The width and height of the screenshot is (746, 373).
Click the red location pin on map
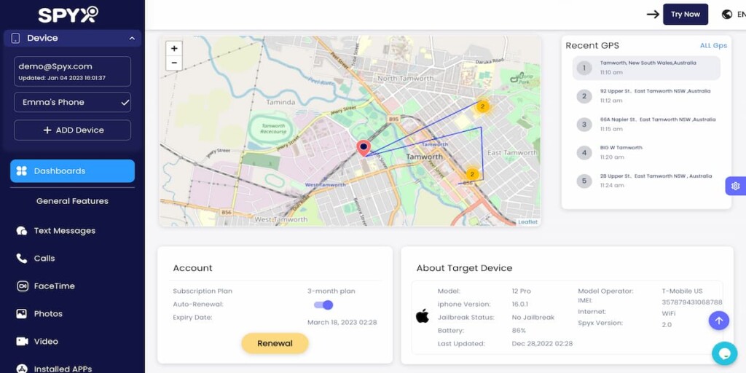tap(364, 148)
